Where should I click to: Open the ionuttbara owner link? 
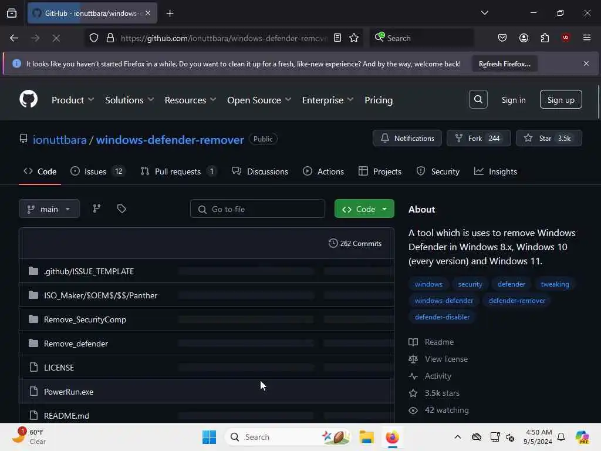[x=60, y=140]
